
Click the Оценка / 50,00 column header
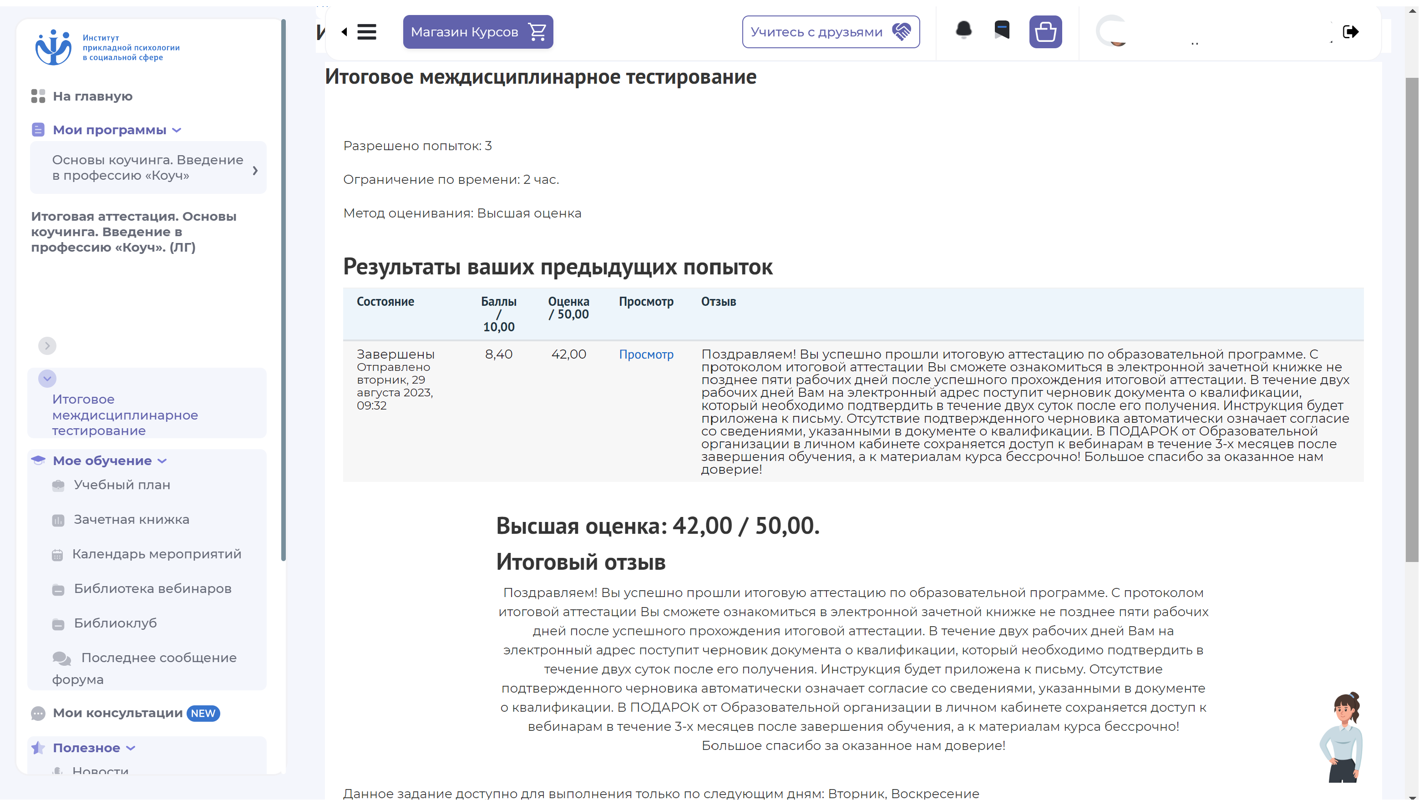(x=568, y=308)
